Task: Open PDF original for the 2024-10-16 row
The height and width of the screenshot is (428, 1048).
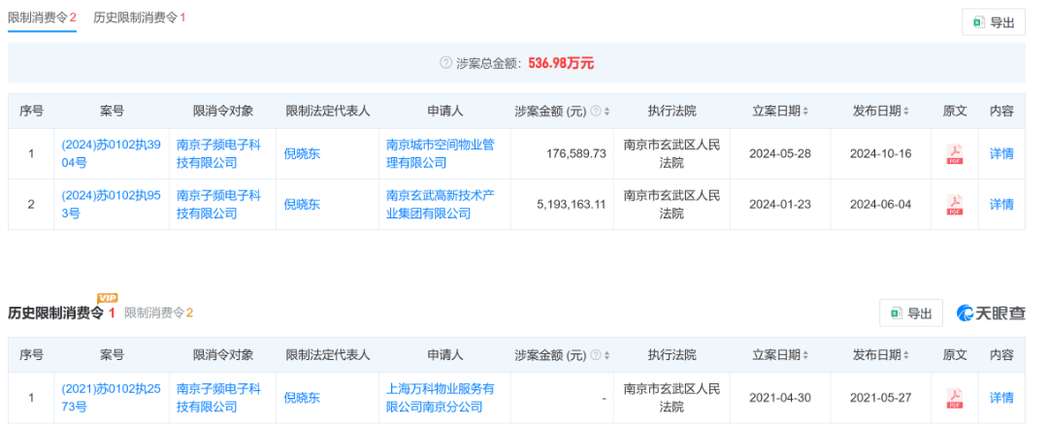Action: pos(955,153)
